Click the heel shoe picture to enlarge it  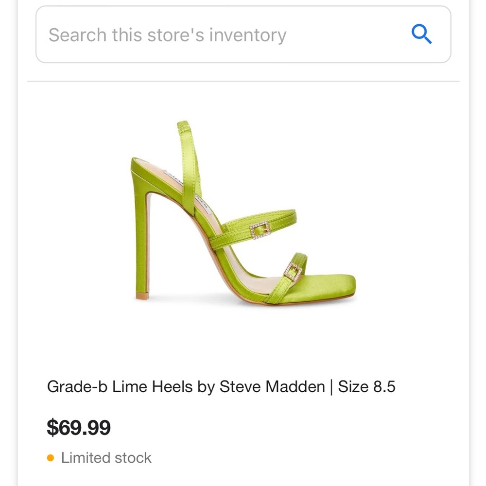(x=243, y=214)
